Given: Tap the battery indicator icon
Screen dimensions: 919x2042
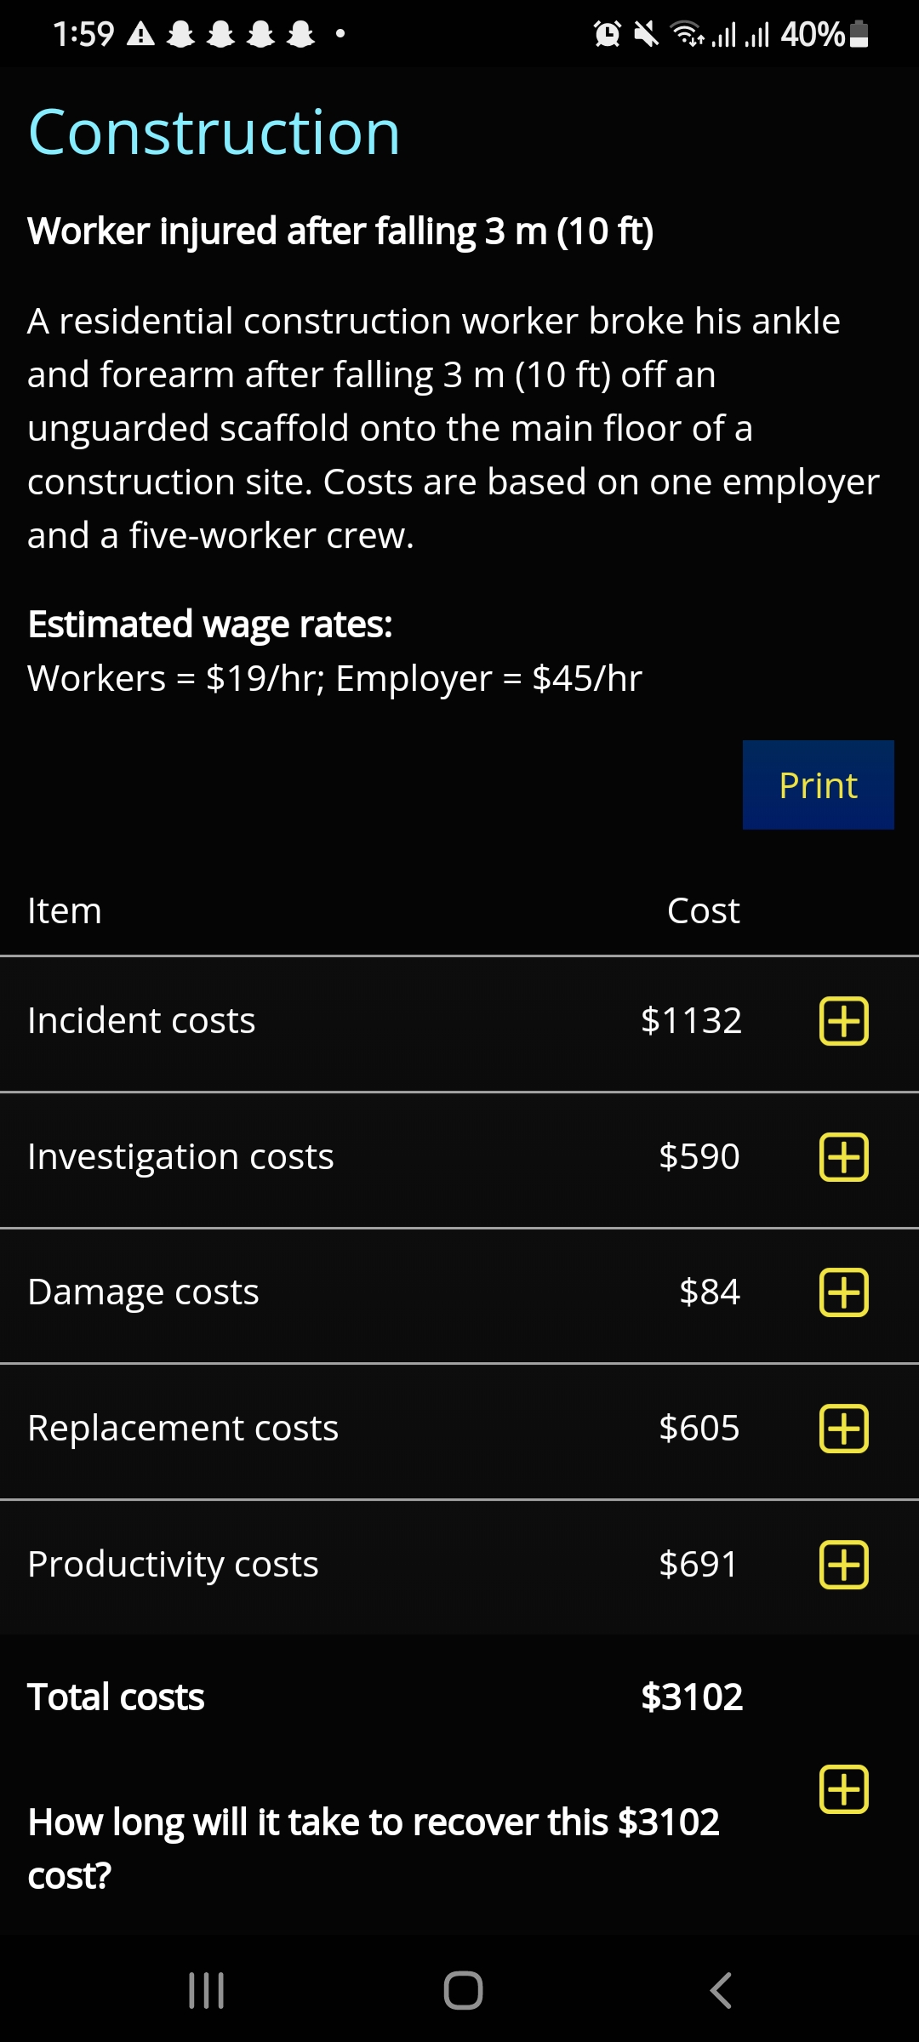Looking at the screenshot, I should (x=859, y=34).
